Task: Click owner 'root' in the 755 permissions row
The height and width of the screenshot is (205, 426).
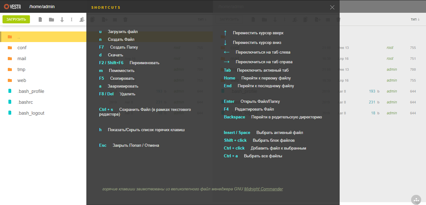Action: tap(390, 48)
